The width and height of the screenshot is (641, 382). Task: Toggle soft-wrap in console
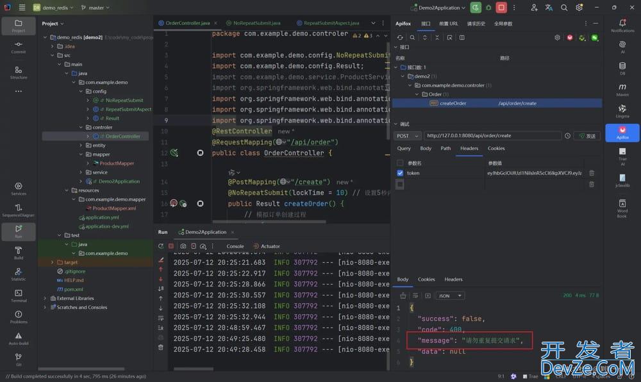click(x=161, y=319)
